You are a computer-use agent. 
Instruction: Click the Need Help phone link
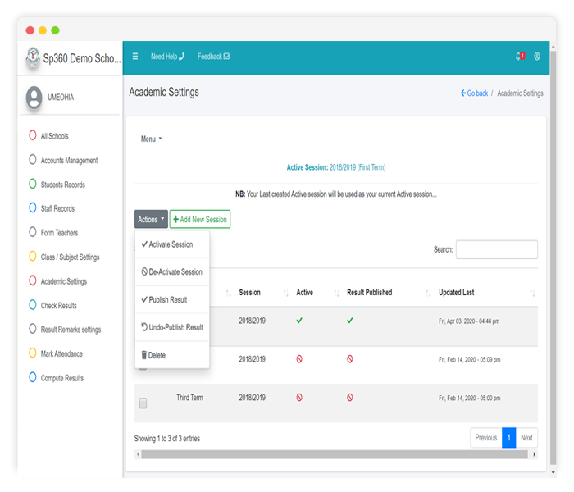click(x=167, y=57)
